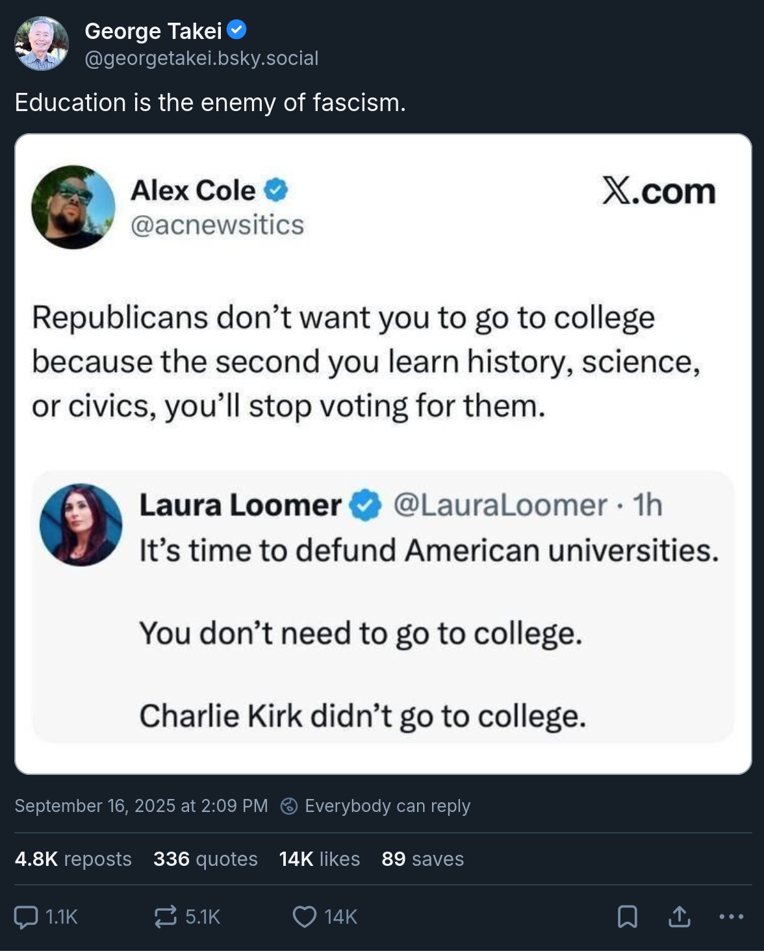The image size is (764, 951).
Task: Click the 1.1K reply counter
Action: coord(61,918)
